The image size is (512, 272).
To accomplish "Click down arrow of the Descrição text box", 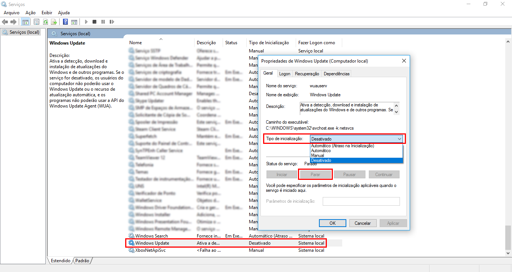I will [397, 111].
